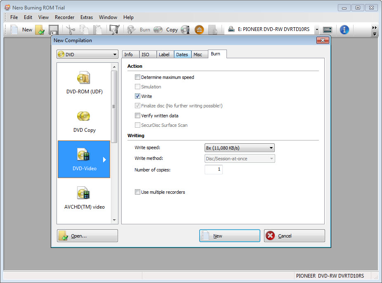Switch to the Info tab

tap(130, 55)
